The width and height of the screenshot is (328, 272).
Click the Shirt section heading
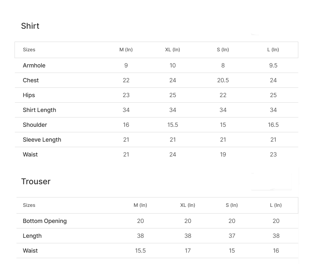coord(30,26)
